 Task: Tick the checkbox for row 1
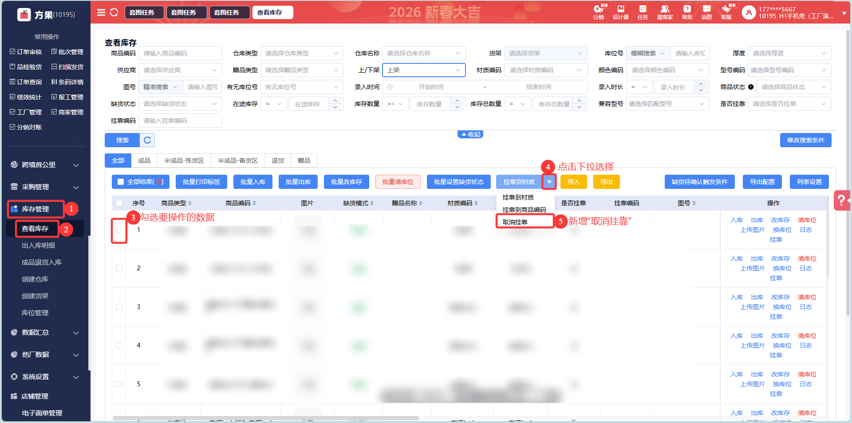(x=119, y=230)
